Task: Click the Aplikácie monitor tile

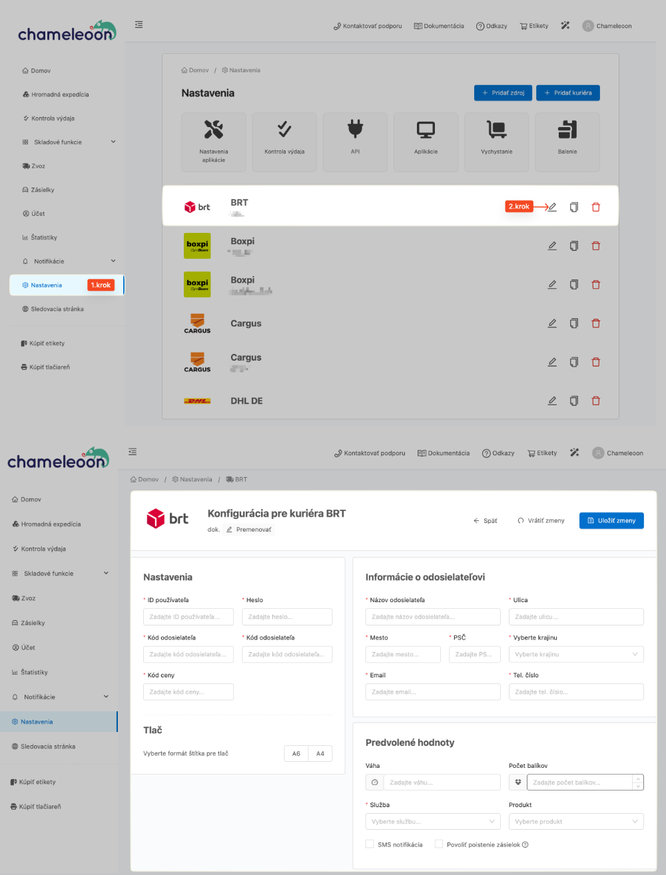Action: tap(426, 141)
